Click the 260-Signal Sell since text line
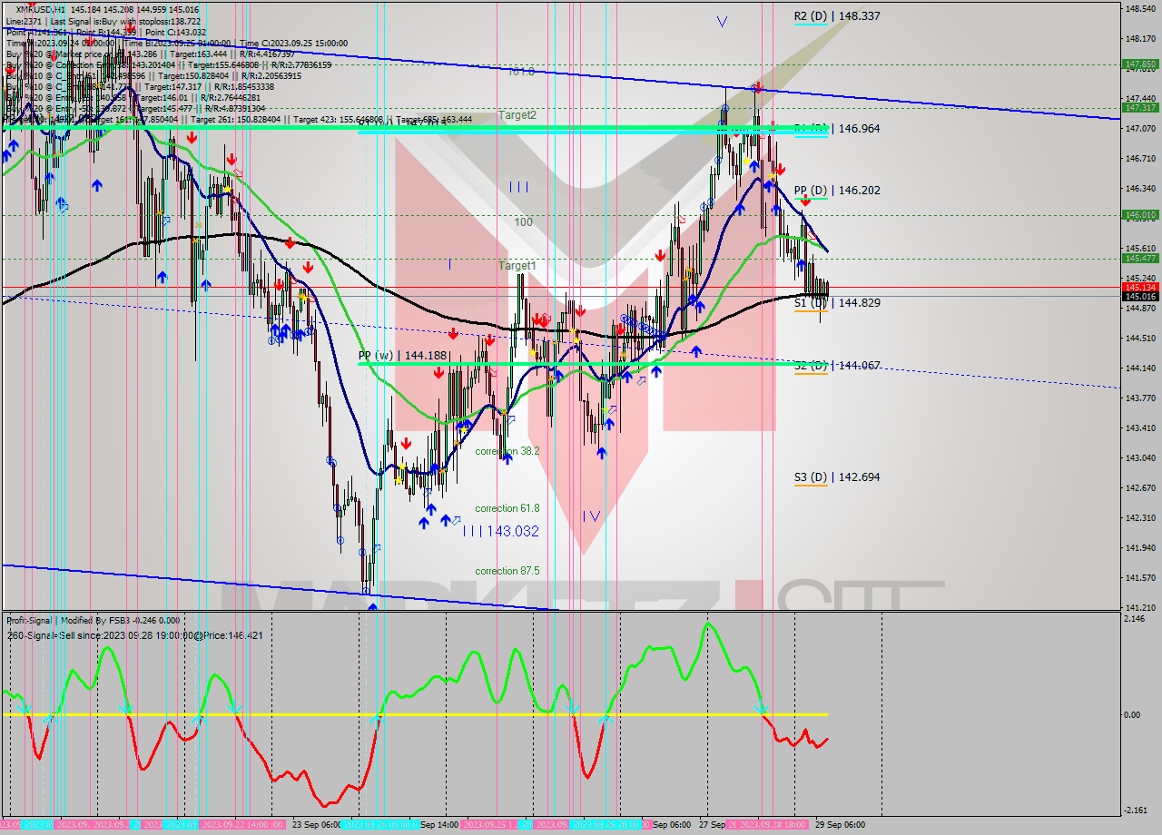 tap(134, 635)
